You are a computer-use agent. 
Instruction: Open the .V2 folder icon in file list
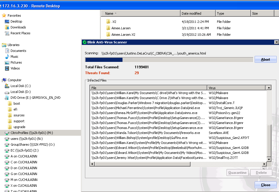point(108,22)
